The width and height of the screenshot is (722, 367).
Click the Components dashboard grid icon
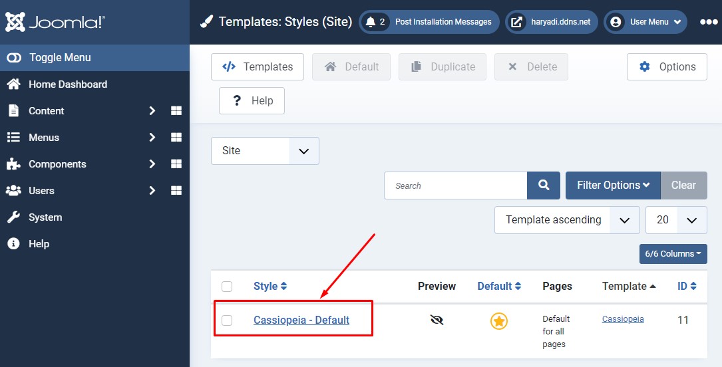click(x=176, y=164)
